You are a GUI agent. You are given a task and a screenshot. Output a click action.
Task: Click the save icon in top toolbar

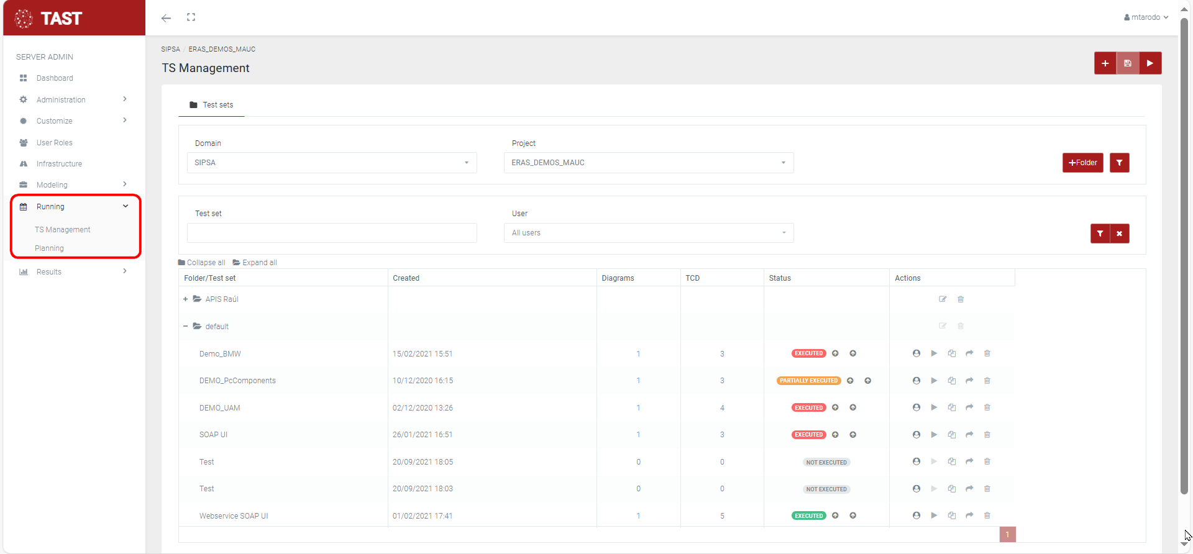pyautogui.click(x=1128, y=63)
